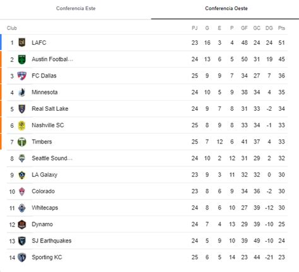Click the Austin Football club crest
Viewport: 299px width, 272px height.
[x=22, y=59]
